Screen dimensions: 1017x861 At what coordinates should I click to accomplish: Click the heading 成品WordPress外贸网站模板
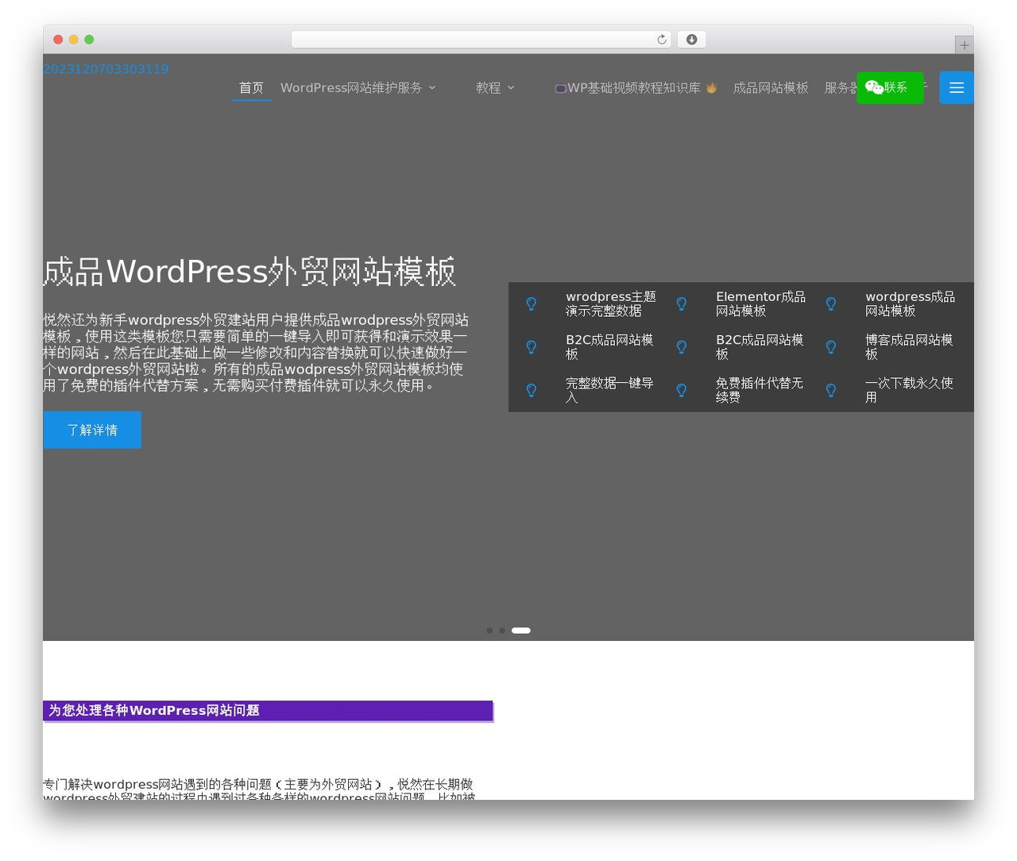(x=249, y=272)
